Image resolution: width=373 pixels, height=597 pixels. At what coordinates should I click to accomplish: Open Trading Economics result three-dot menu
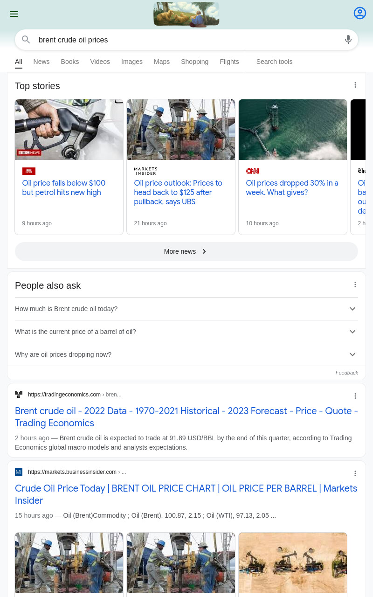coord(355,396)
